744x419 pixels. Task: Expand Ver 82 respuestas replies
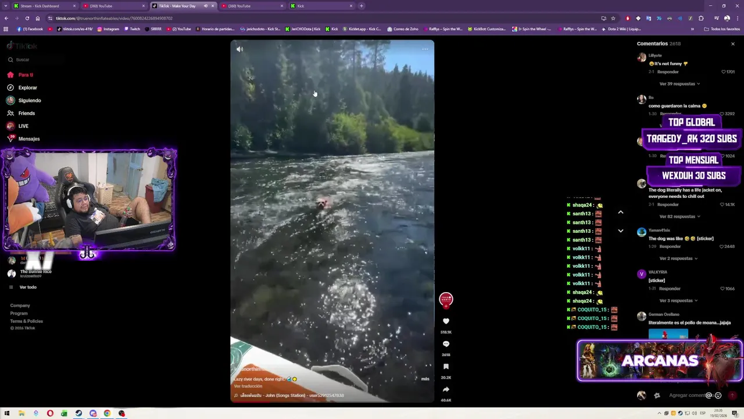(x=679, y=216)
